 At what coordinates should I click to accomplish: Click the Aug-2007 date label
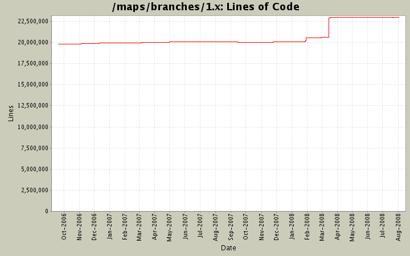pyautogui.click(x=215, y=227)
